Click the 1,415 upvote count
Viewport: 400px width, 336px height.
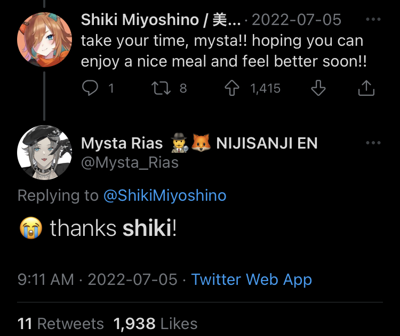(265, 88)
